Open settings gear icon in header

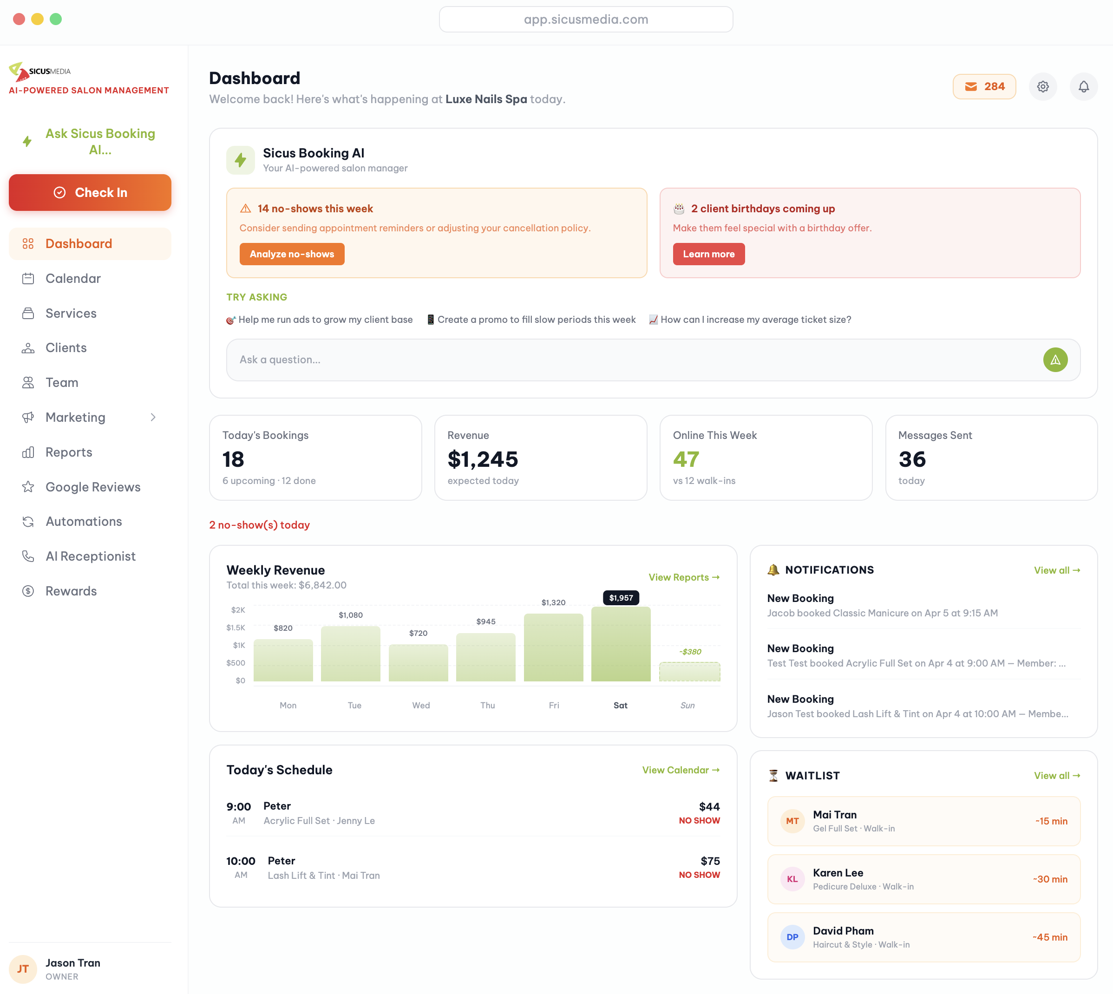(x=1042, y=87)
